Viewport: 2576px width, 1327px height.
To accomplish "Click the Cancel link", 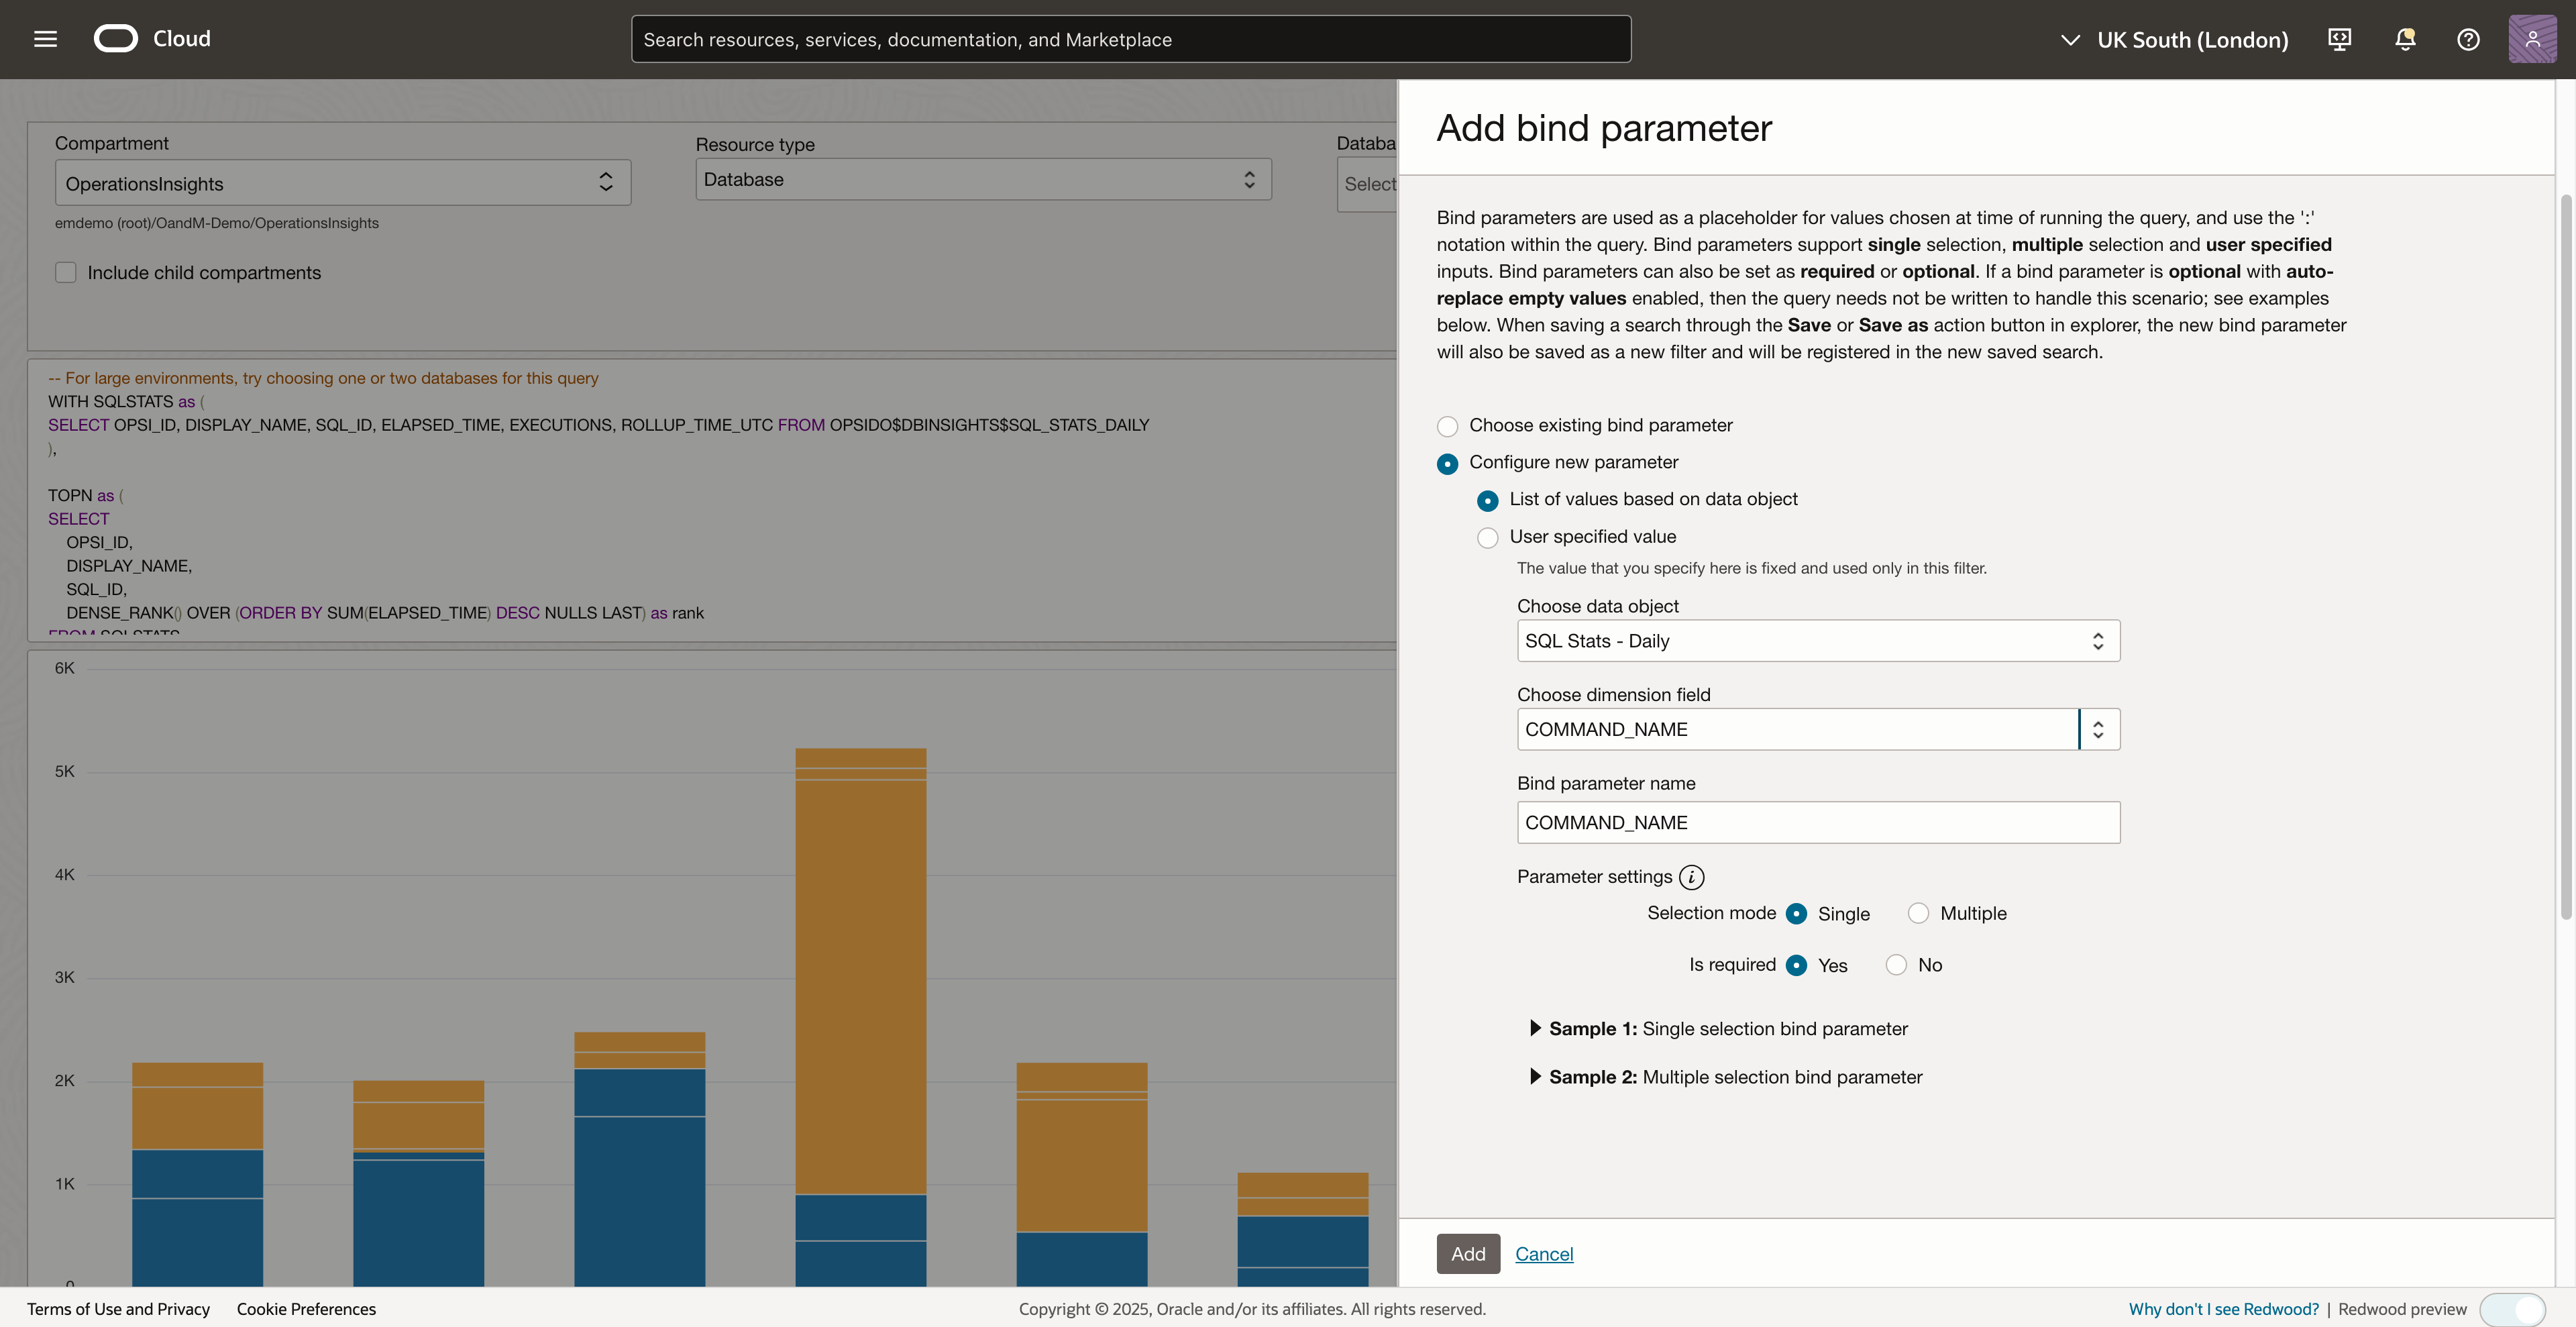I will pos(1543,1254).
